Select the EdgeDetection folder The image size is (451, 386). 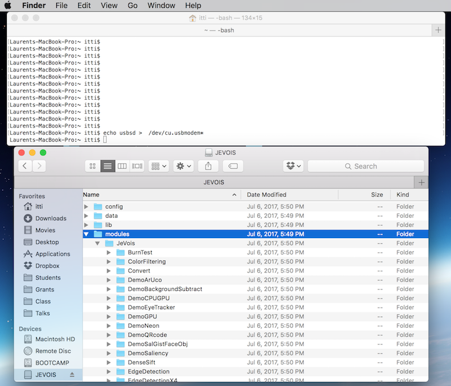(255, 371)
